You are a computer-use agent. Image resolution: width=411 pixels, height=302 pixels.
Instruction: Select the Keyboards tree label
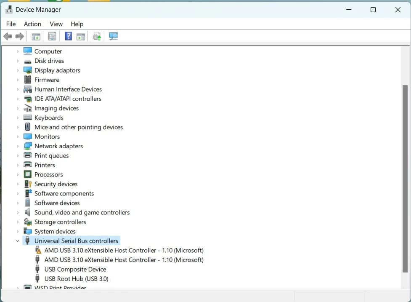[x=49, y=118]
